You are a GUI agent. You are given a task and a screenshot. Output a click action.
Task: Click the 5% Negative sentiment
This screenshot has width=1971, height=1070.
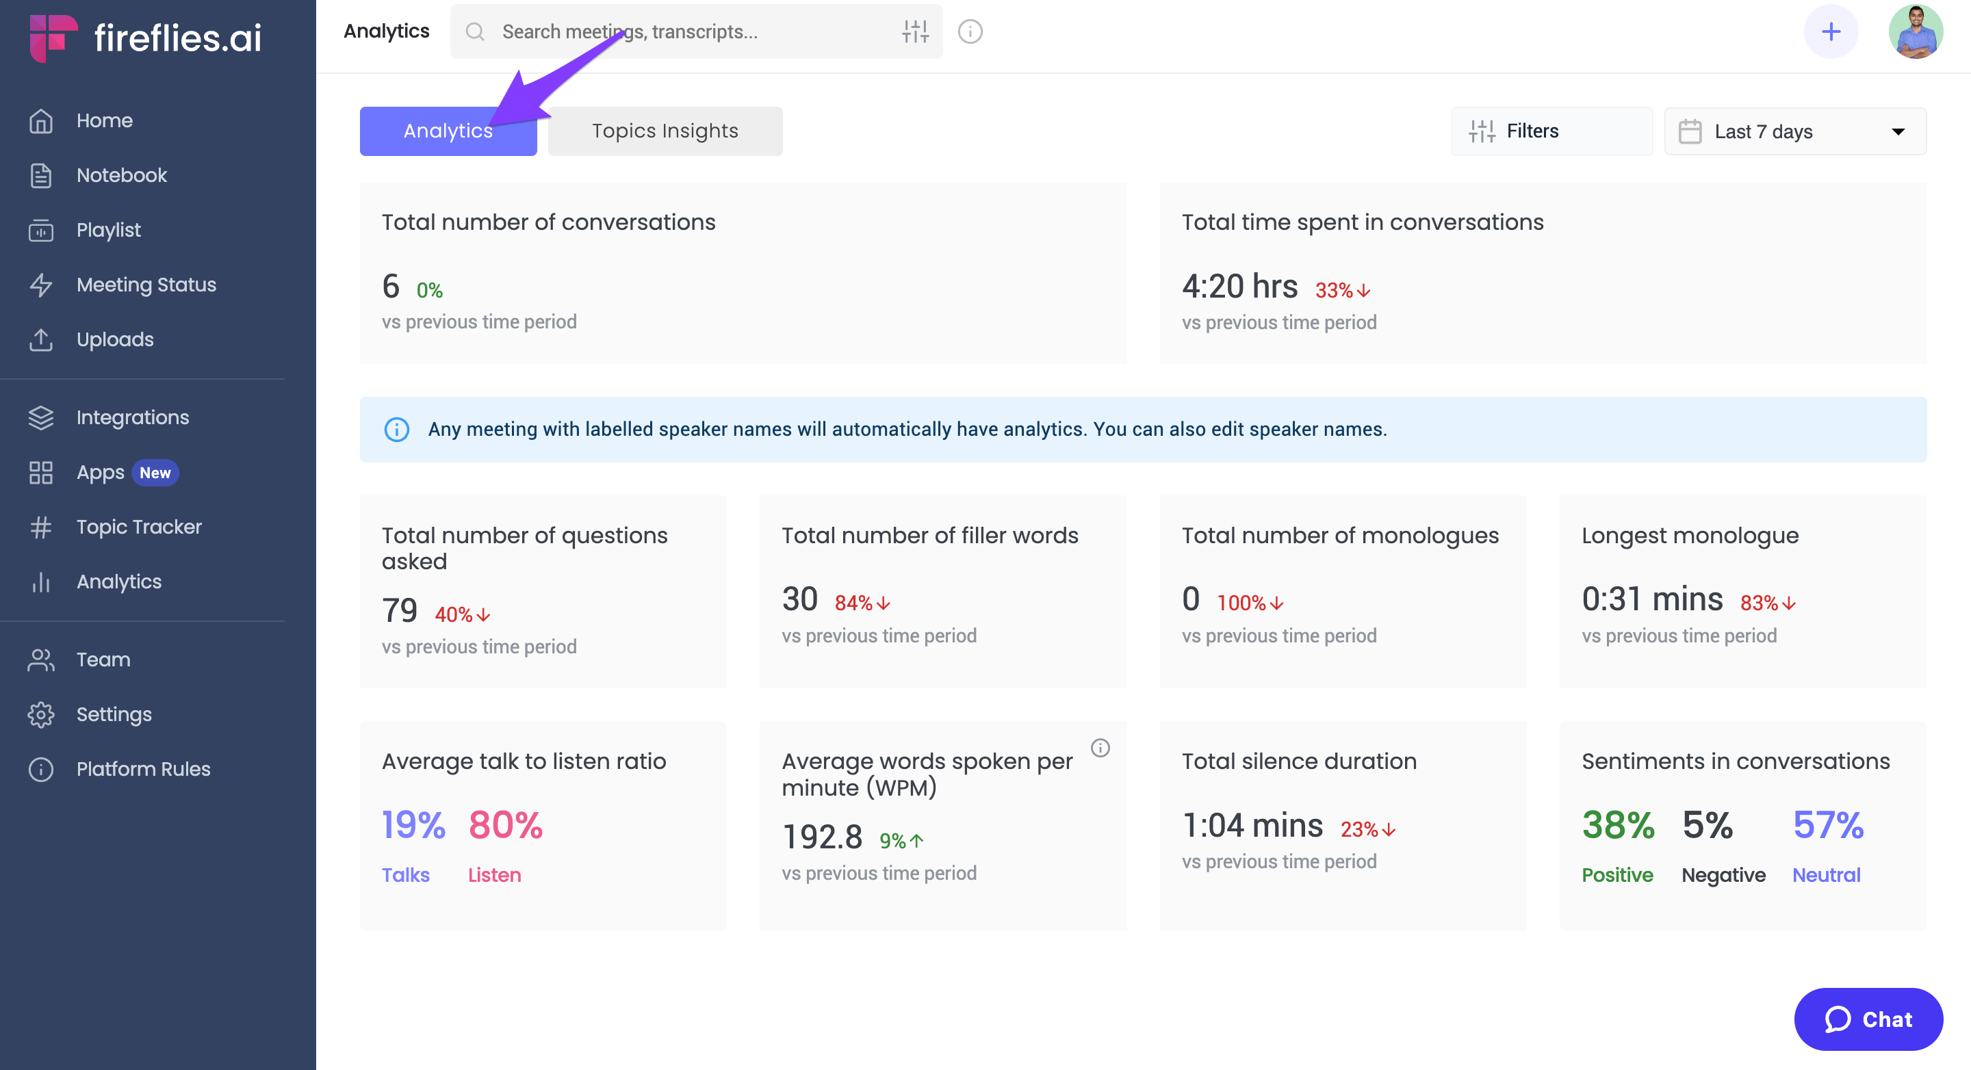(1707, 826)
